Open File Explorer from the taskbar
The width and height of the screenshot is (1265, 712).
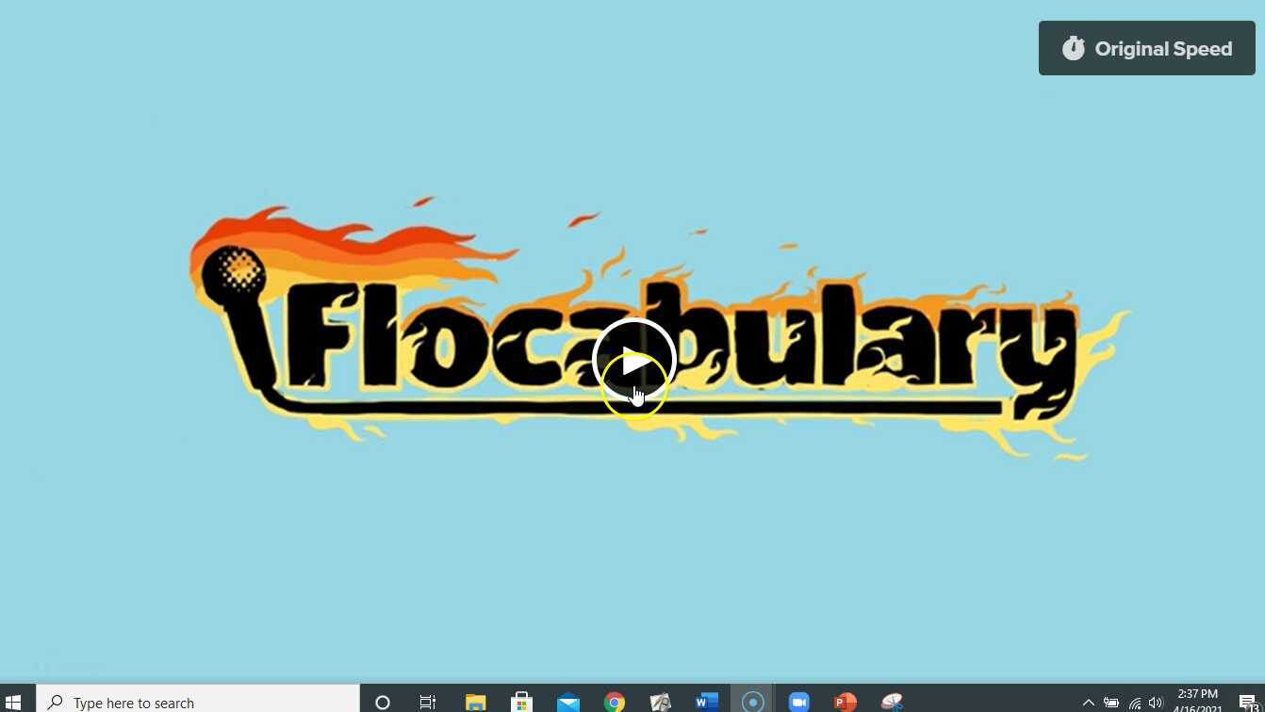pyautogui.click(x=474, y=702)
